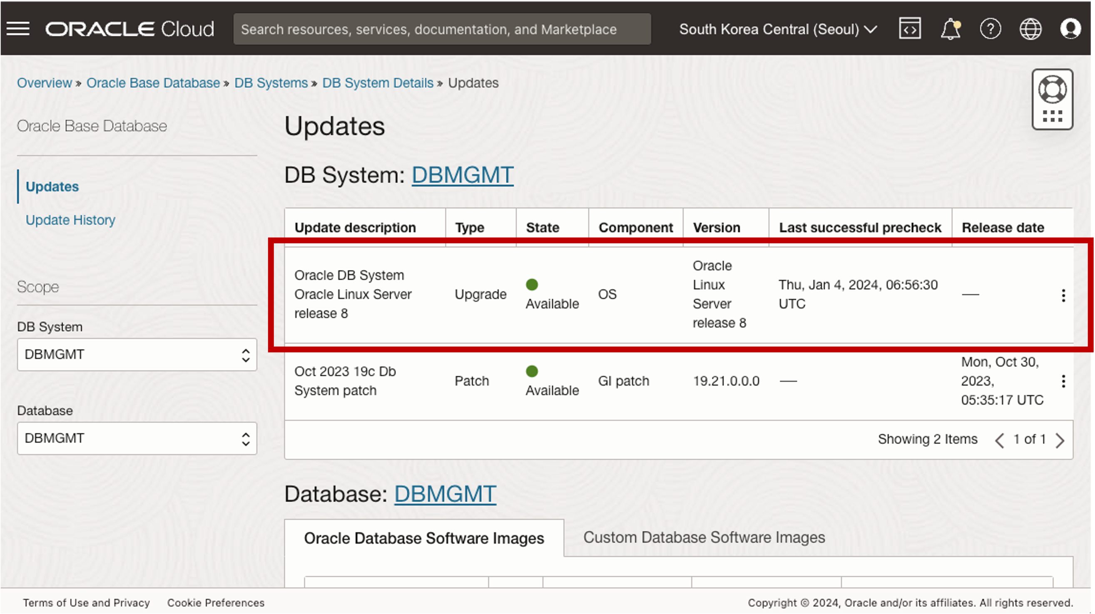Click the help question mark icon
The height and width of the screenshot is (614, 1095).
point(990,29)
